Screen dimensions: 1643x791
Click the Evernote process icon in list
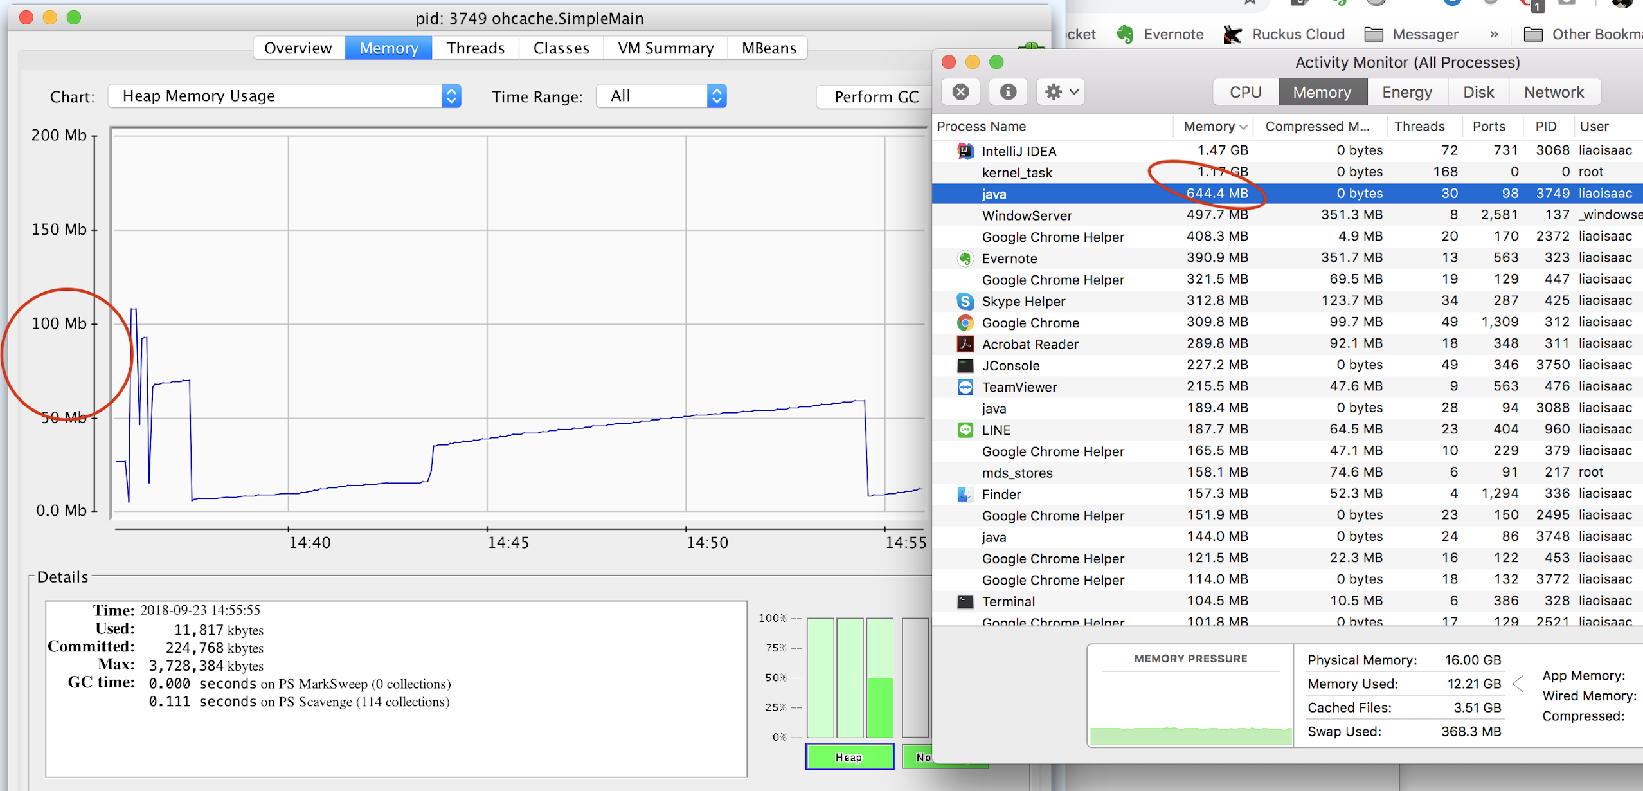point(965,259)
